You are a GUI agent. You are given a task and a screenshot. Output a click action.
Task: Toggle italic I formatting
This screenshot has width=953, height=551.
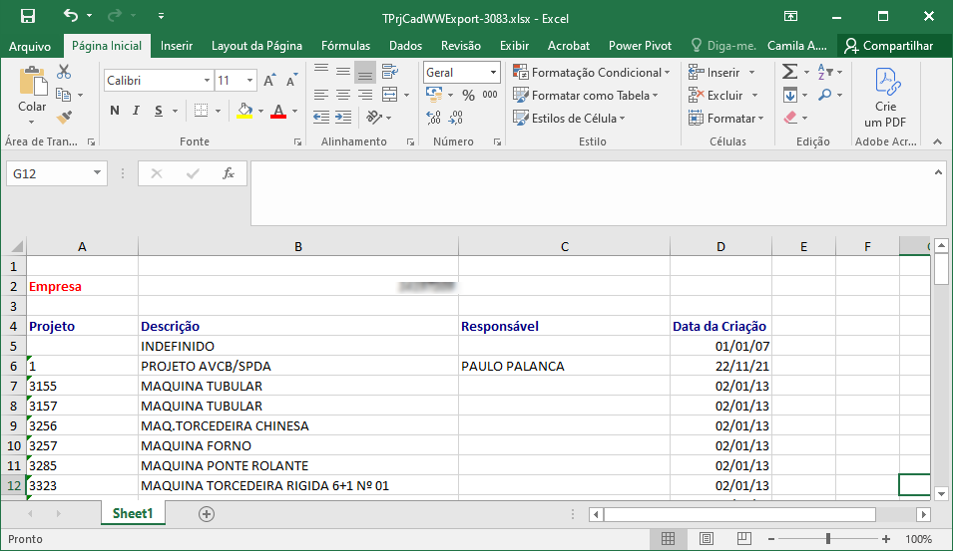[136, 111]
